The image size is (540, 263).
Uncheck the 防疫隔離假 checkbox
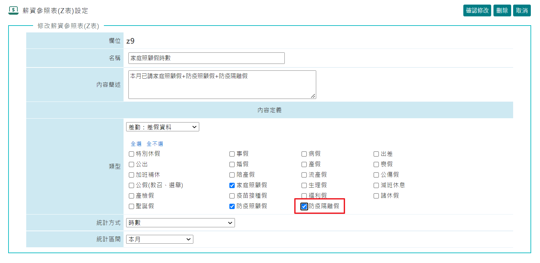pos(304,206)
